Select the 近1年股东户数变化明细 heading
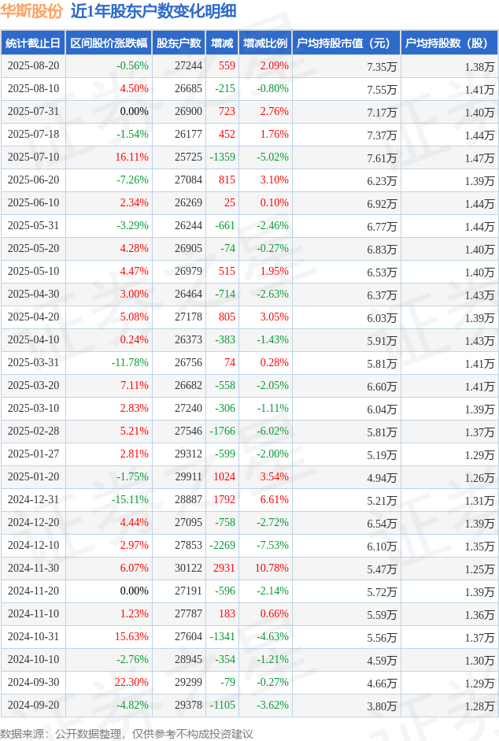 click(153, 11)
